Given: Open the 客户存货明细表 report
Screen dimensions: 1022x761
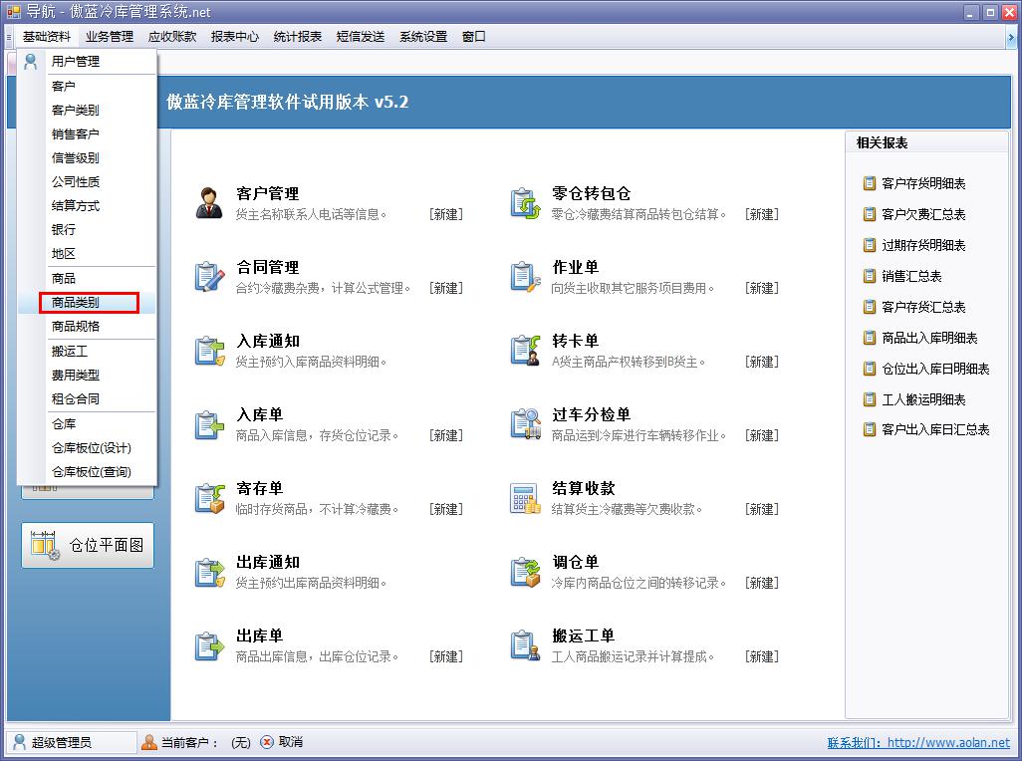Looking at the screenshot, I should coord(922,184).
